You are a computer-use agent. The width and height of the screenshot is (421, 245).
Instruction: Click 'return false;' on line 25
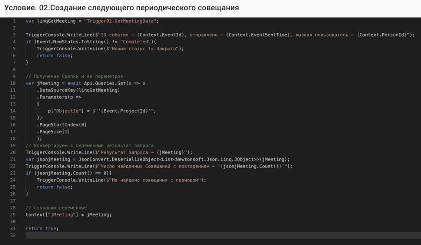pos(55,187)
